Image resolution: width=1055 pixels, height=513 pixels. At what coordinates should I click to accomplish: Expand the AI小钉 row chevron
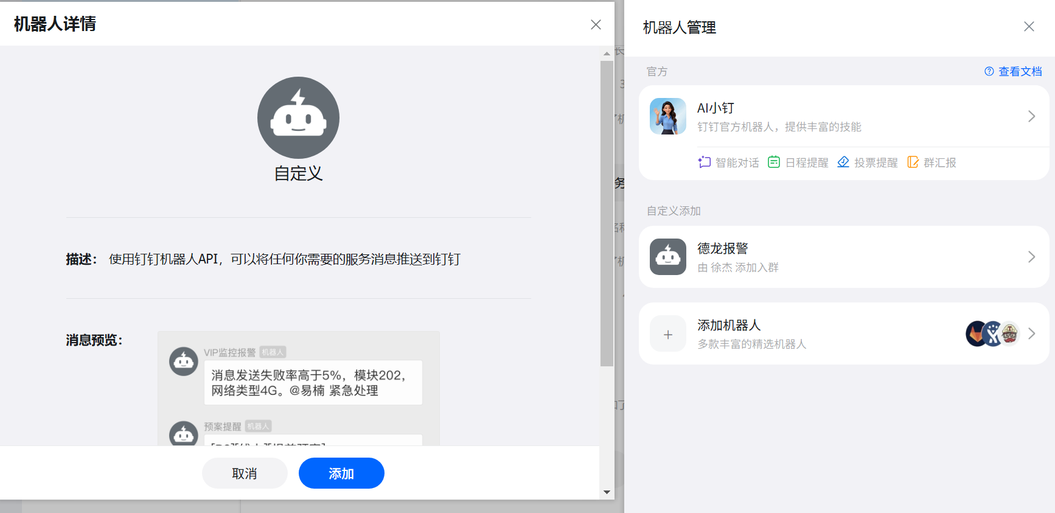(x=1031, y=116)
